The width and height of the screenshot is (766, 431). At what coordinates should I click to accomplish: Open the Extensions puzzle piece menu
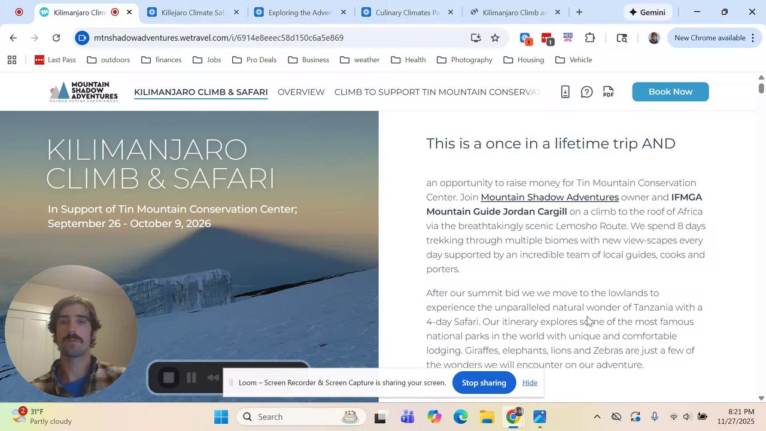(x=590, y=38)
